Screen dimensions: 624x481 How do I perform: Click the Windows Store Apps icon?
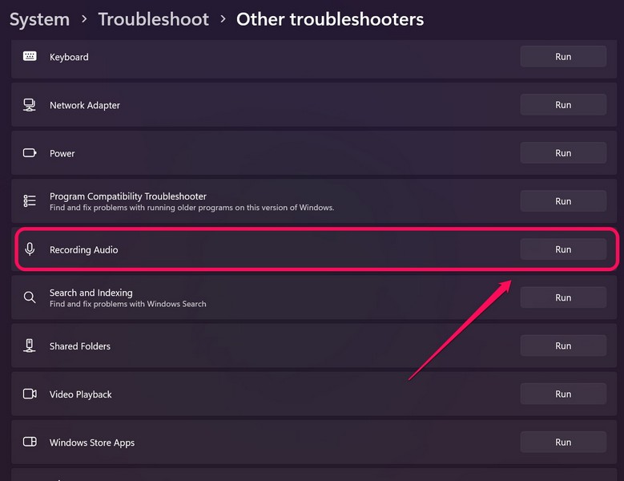pyautogui.click(x=30, y=442)
